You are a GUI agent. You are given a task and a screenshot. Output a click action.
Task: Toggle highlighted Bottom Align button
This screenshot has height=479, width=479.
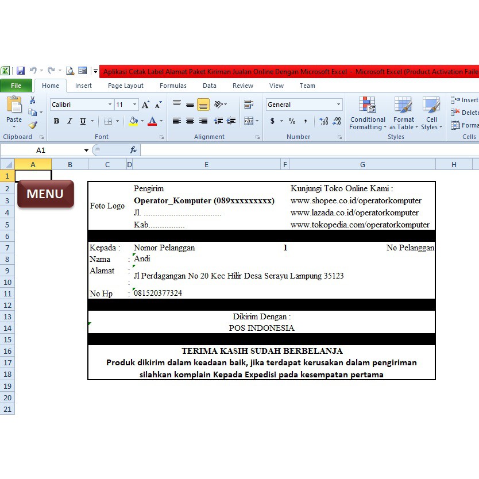coord(203,105)
